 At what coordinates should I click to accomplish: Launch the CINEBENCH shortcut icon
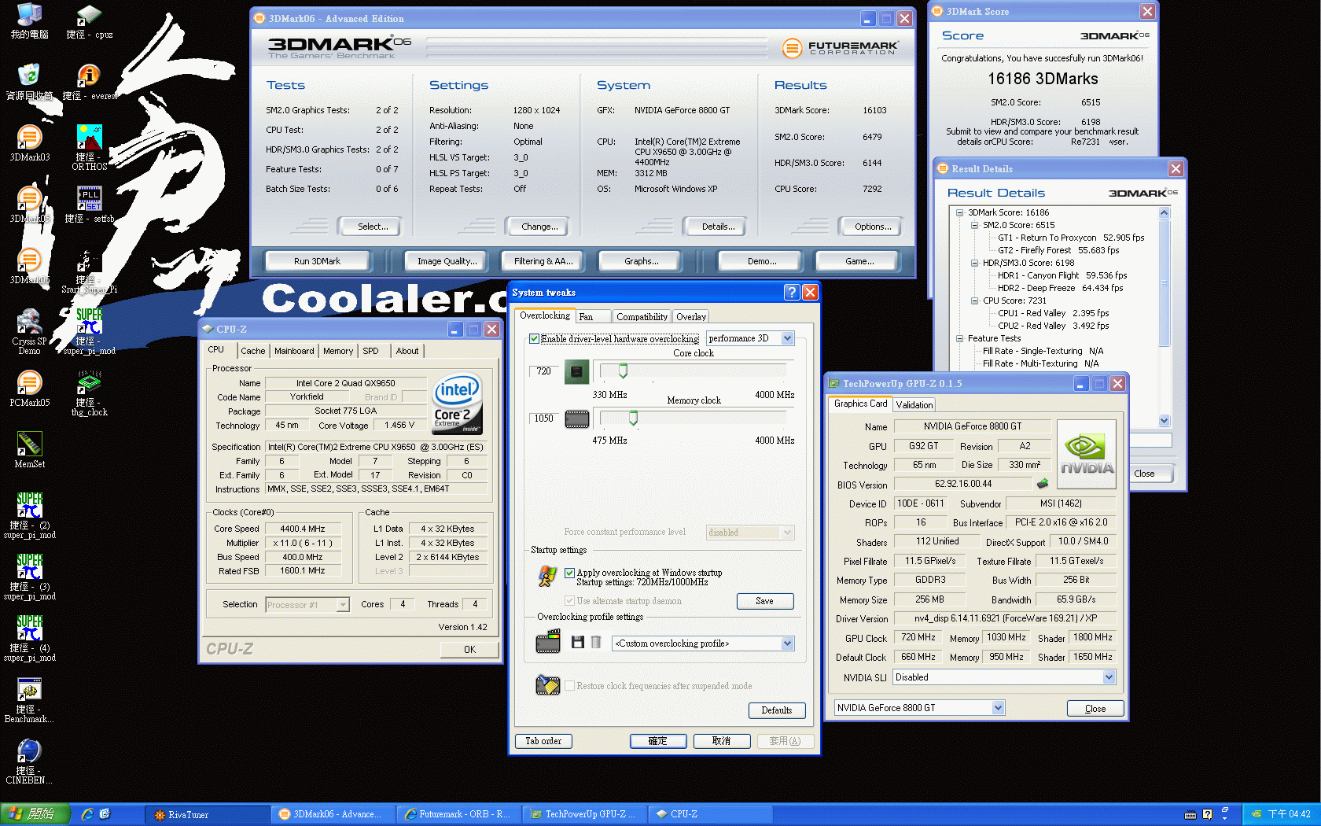(29, 761)
